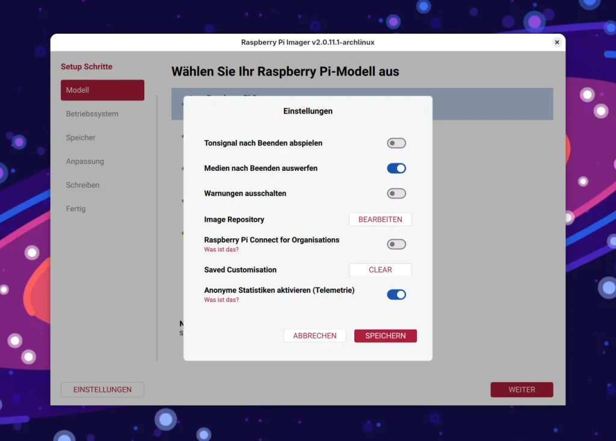Image resolution: width=616 pixels, height=441 pixels.
Task: Enable Tonsignal nach Beenden abspielen switch
Action: [396, 143]
